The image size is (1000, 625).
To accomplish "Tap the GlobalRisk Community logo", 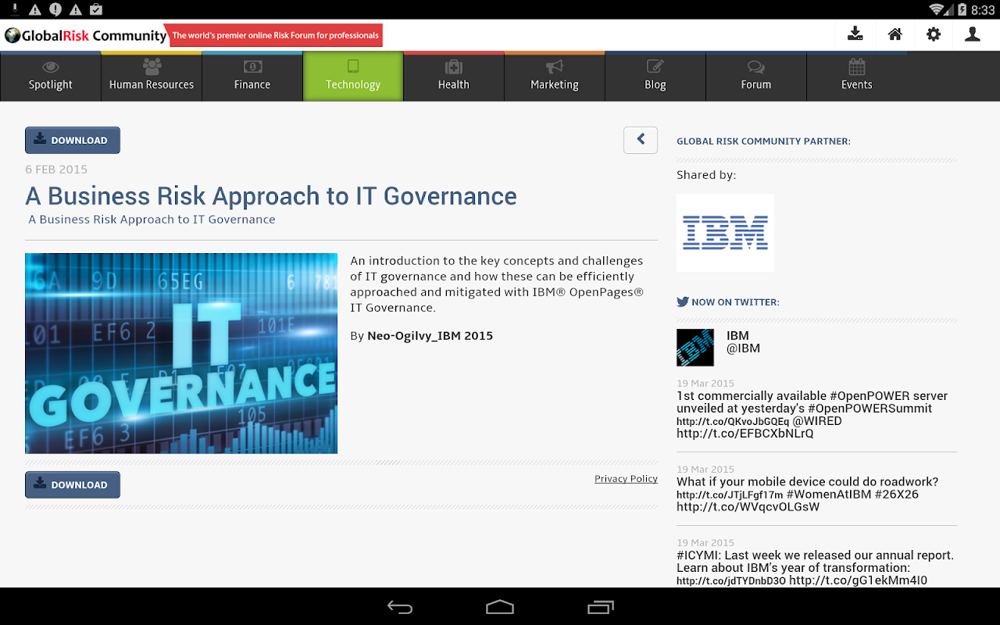I will click(85, 35).
